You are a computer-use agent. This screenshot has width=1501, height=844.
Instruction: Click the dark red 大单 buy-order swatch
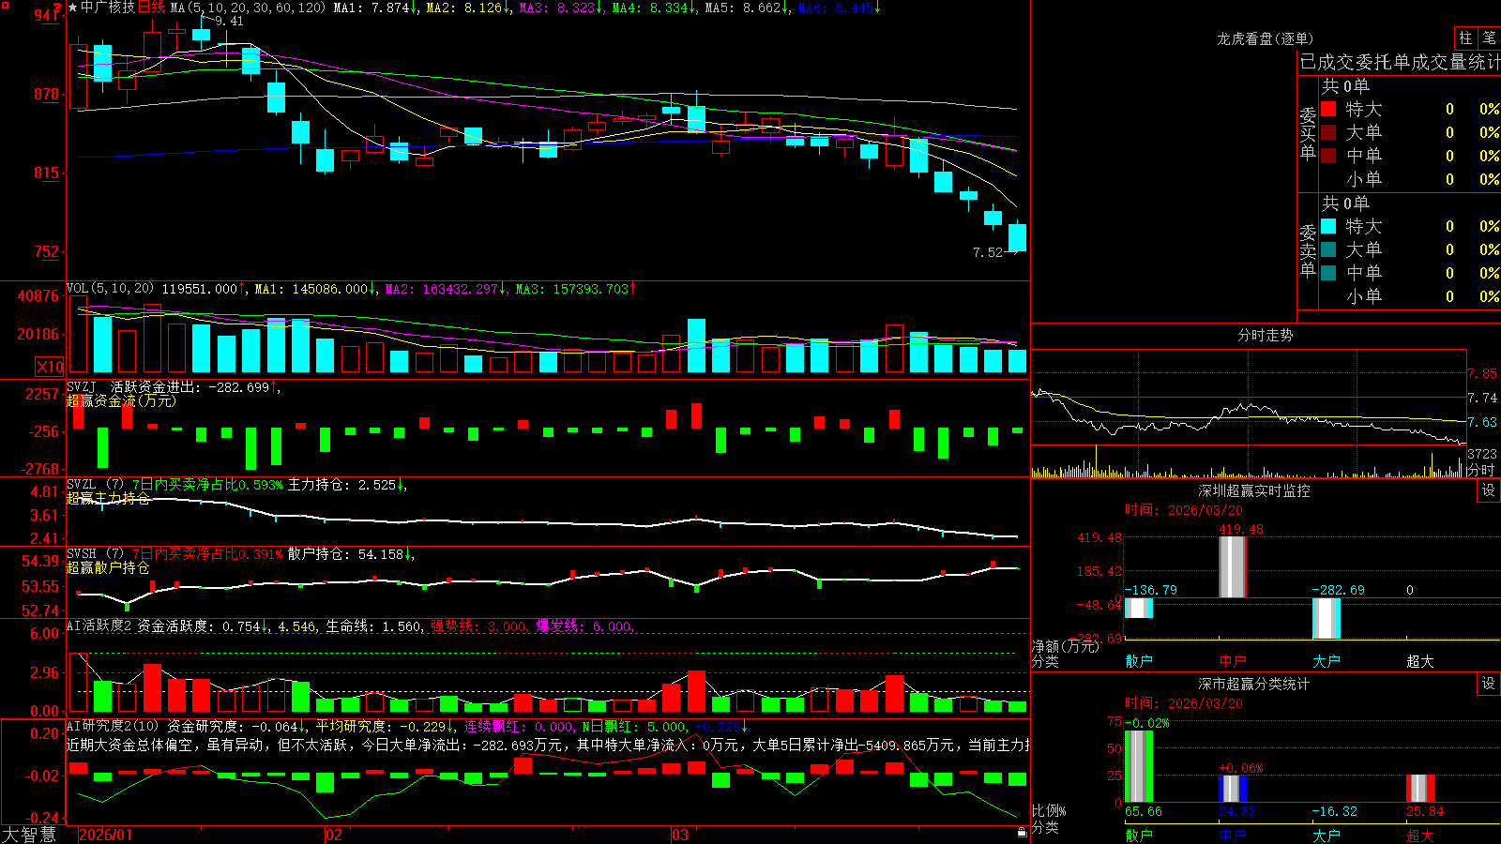point(1328,132)
